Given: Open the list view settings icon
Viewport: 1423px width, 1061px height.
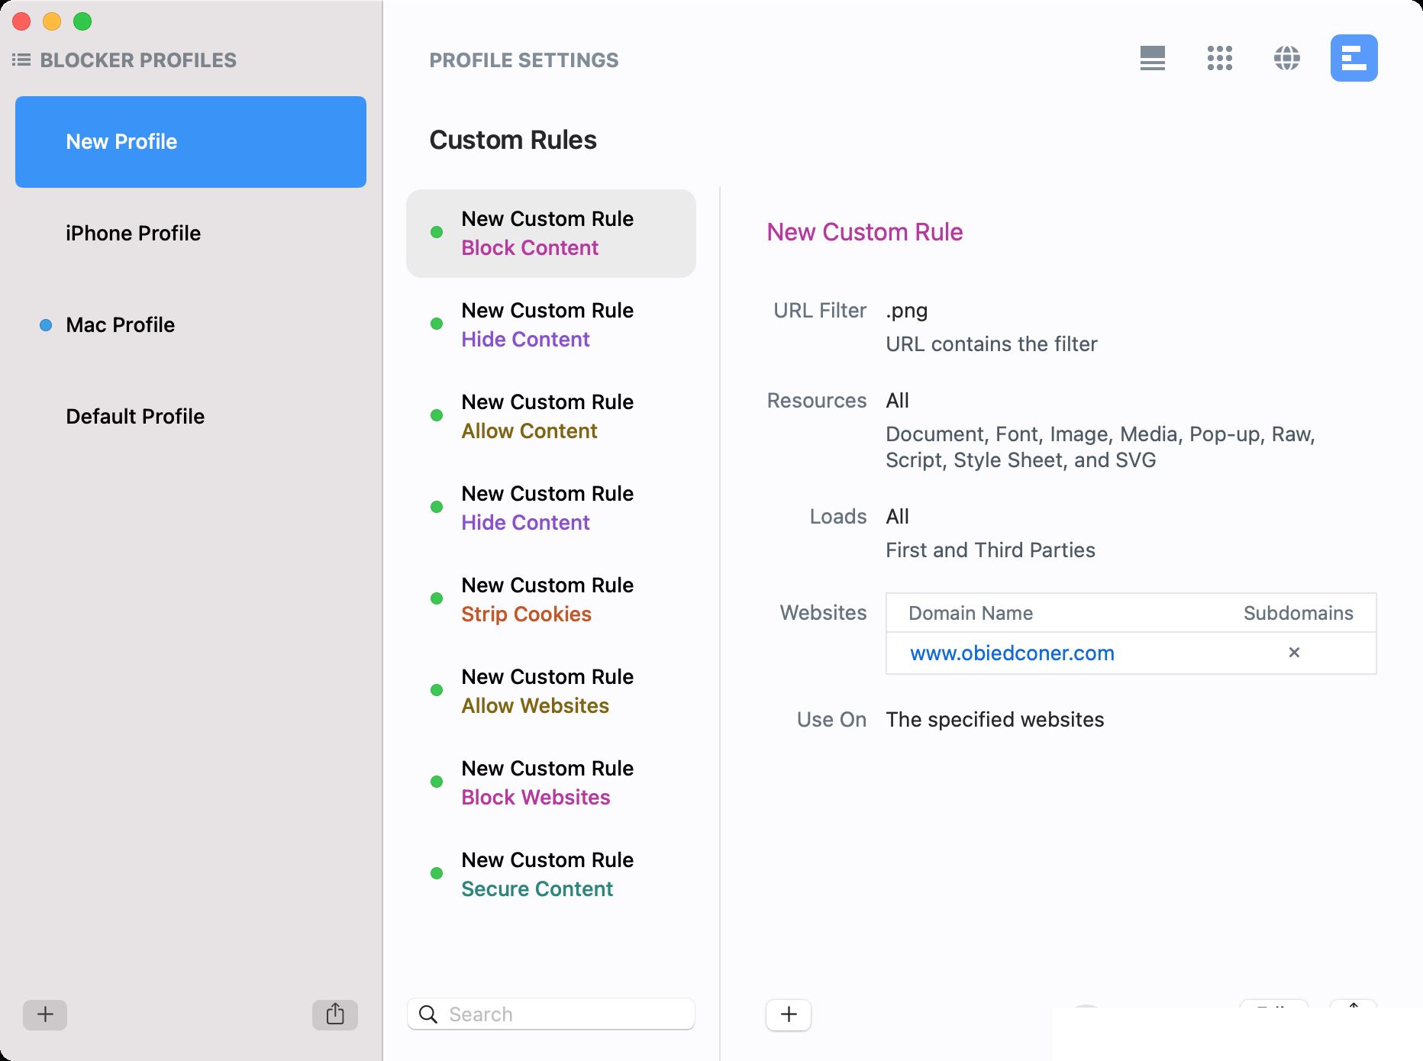Looking at the screenshot, I should coord(1152,58).
